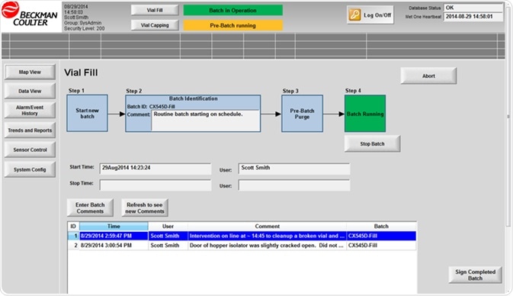Click the empty Stop Time field

click(x=155, y=185)
